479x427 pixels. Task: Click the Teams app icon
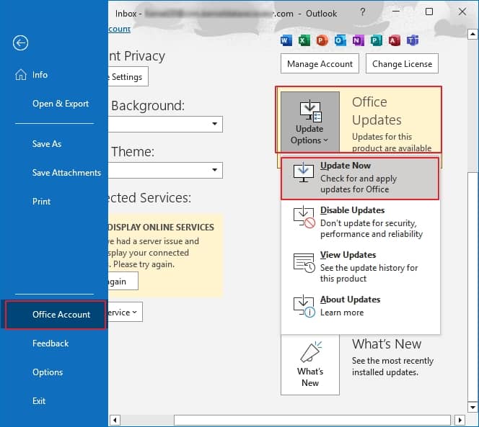click(x=413, y=40)
